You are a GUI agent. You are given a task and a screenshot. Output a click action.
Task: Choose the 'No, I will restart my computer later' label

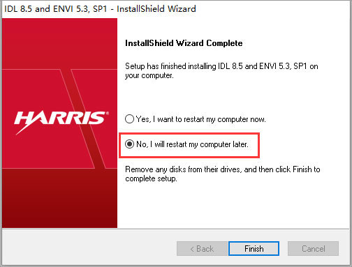click(x=192, y=144)
